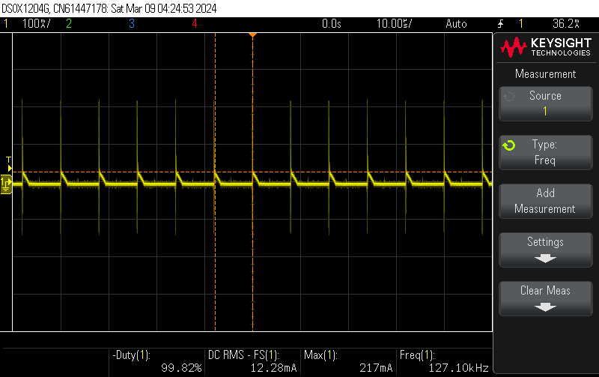The width and height of the screenshot is (599, 377).
Task: Click the Freq(1) 127.10kHz measurement
Action: tap(444, 361)
